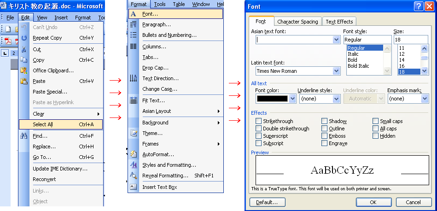Check the Small caps option
Viewport: 437px width, 211px height.
tap(376, 121)
